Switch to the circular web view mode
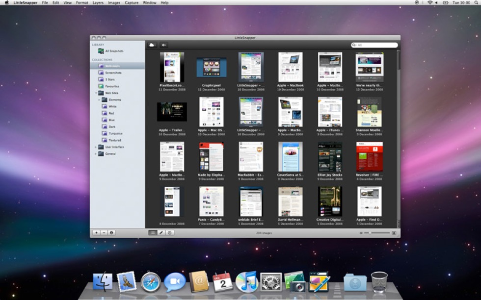Image resolution: width=481 pixels, height=300 pixels. [170, 233]
